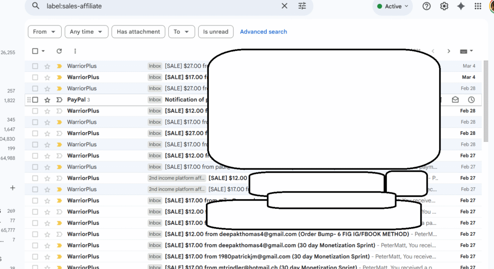494x269 pixels.
Task: Click into the search mail field
Action: point(161,6)
